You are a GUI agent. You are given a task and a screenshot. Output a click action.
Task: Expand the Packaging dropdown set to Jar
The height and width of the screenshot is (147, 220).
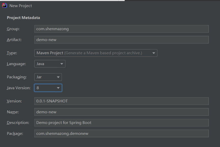[48, 77]
